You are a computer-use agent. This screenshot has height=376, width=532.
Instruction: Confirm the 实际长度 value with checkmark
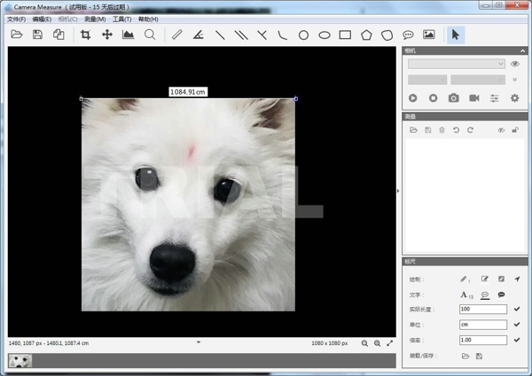517,309
